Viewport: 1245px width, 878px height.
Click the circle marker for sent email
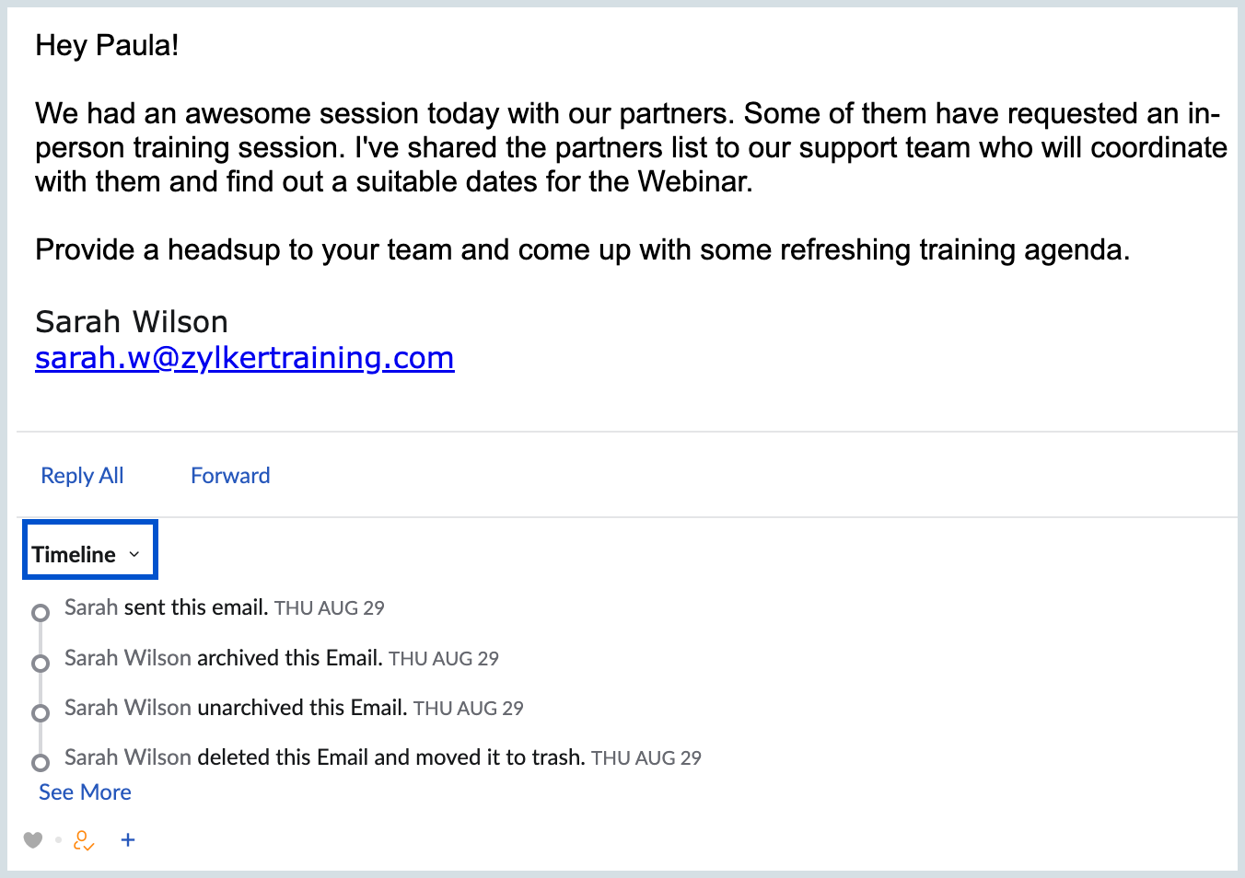41,613
